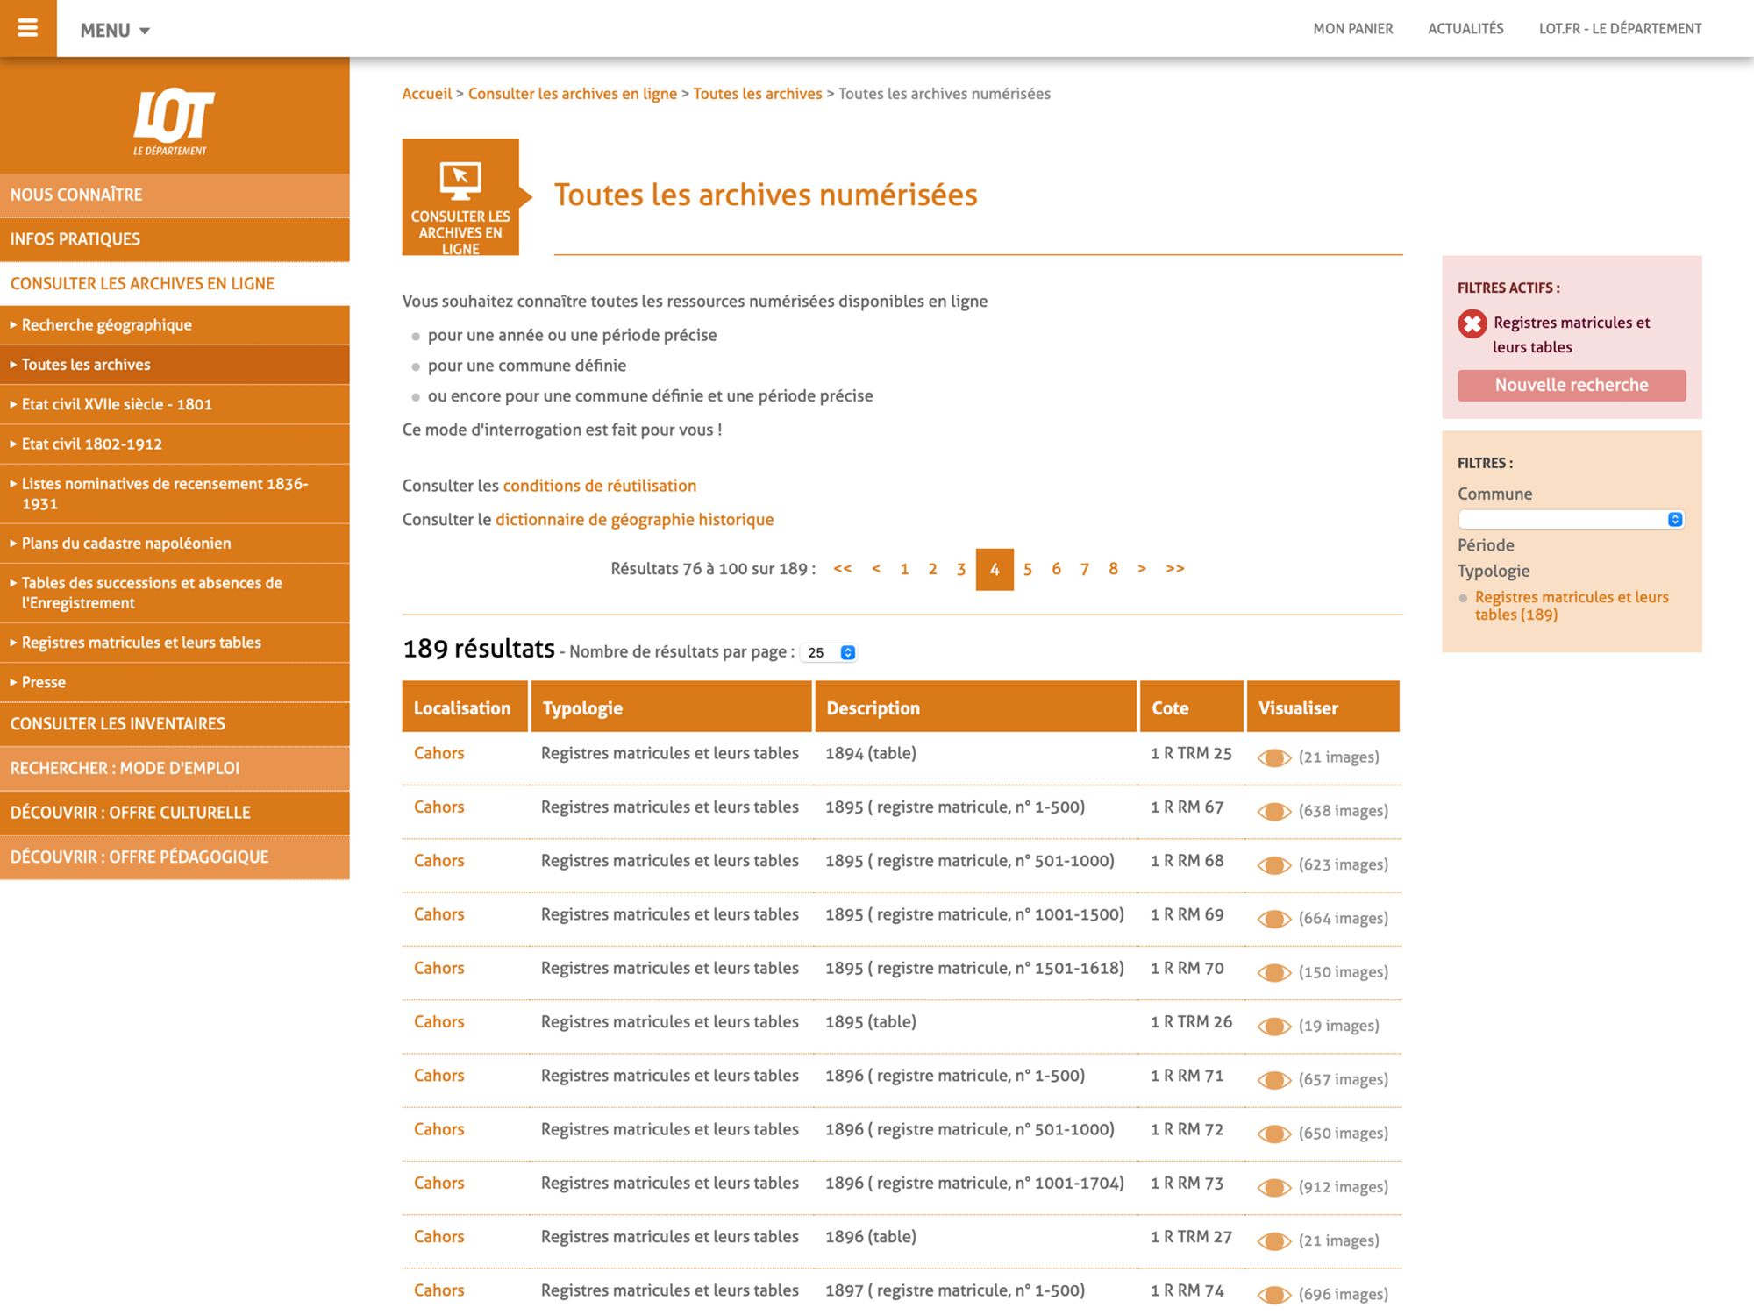Open MON PANIER in top bar
The height and width of the screenshot is (1315, 1754).
pos(1352,28)
